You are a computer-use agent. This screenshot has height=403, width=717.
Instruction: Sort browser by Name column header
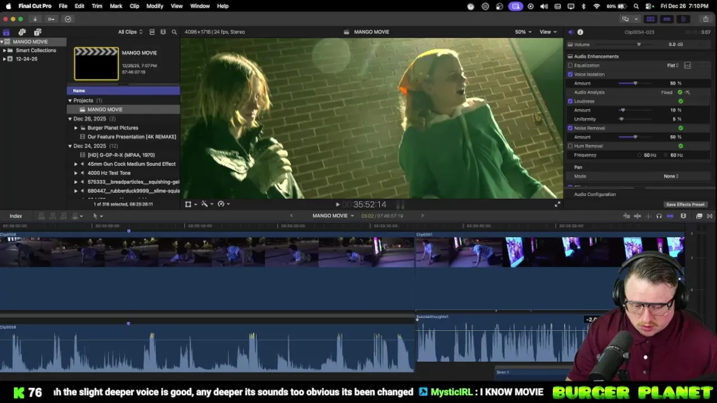[x=123, y=91]
